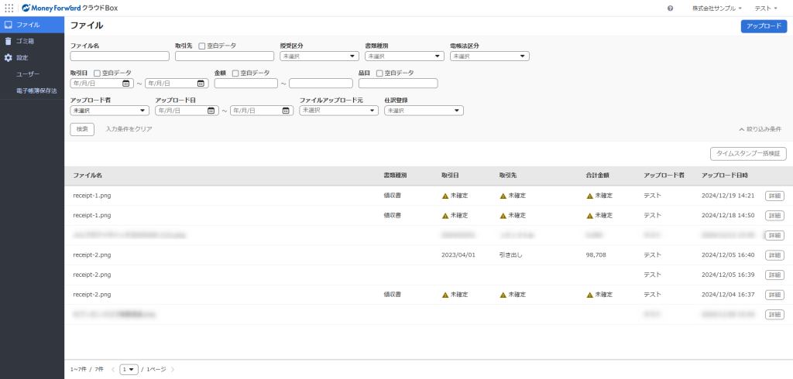Select 設定 in the sidebar
The height and width of the screenshot is (379, 793).
tap(33, 57)
